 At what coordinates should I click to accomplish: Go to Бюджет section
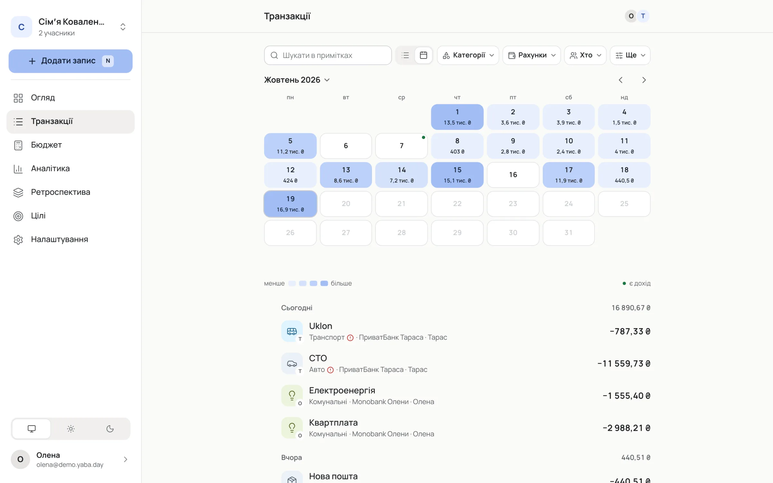70,145
